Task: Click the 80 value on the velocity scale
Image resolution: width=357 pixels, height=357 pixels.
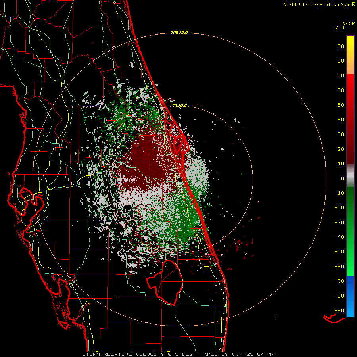Action: click(341, 61)
